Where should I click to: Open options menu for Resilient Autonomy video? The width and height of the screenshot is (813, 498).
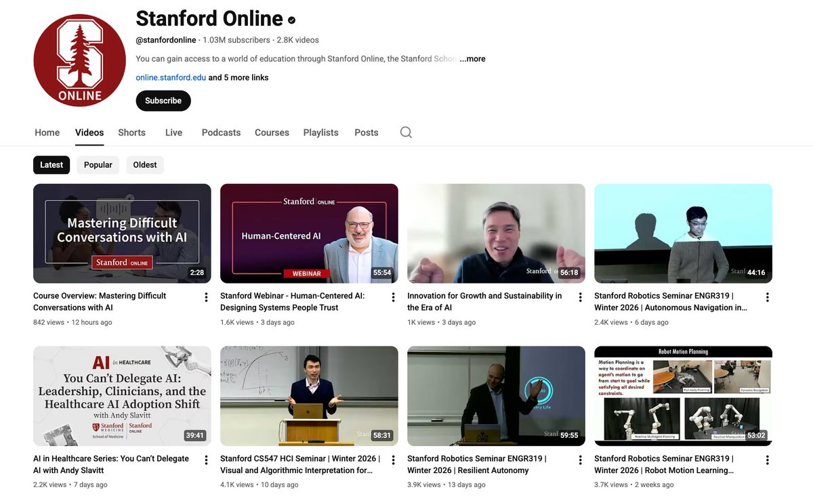[x=580, y=459]
